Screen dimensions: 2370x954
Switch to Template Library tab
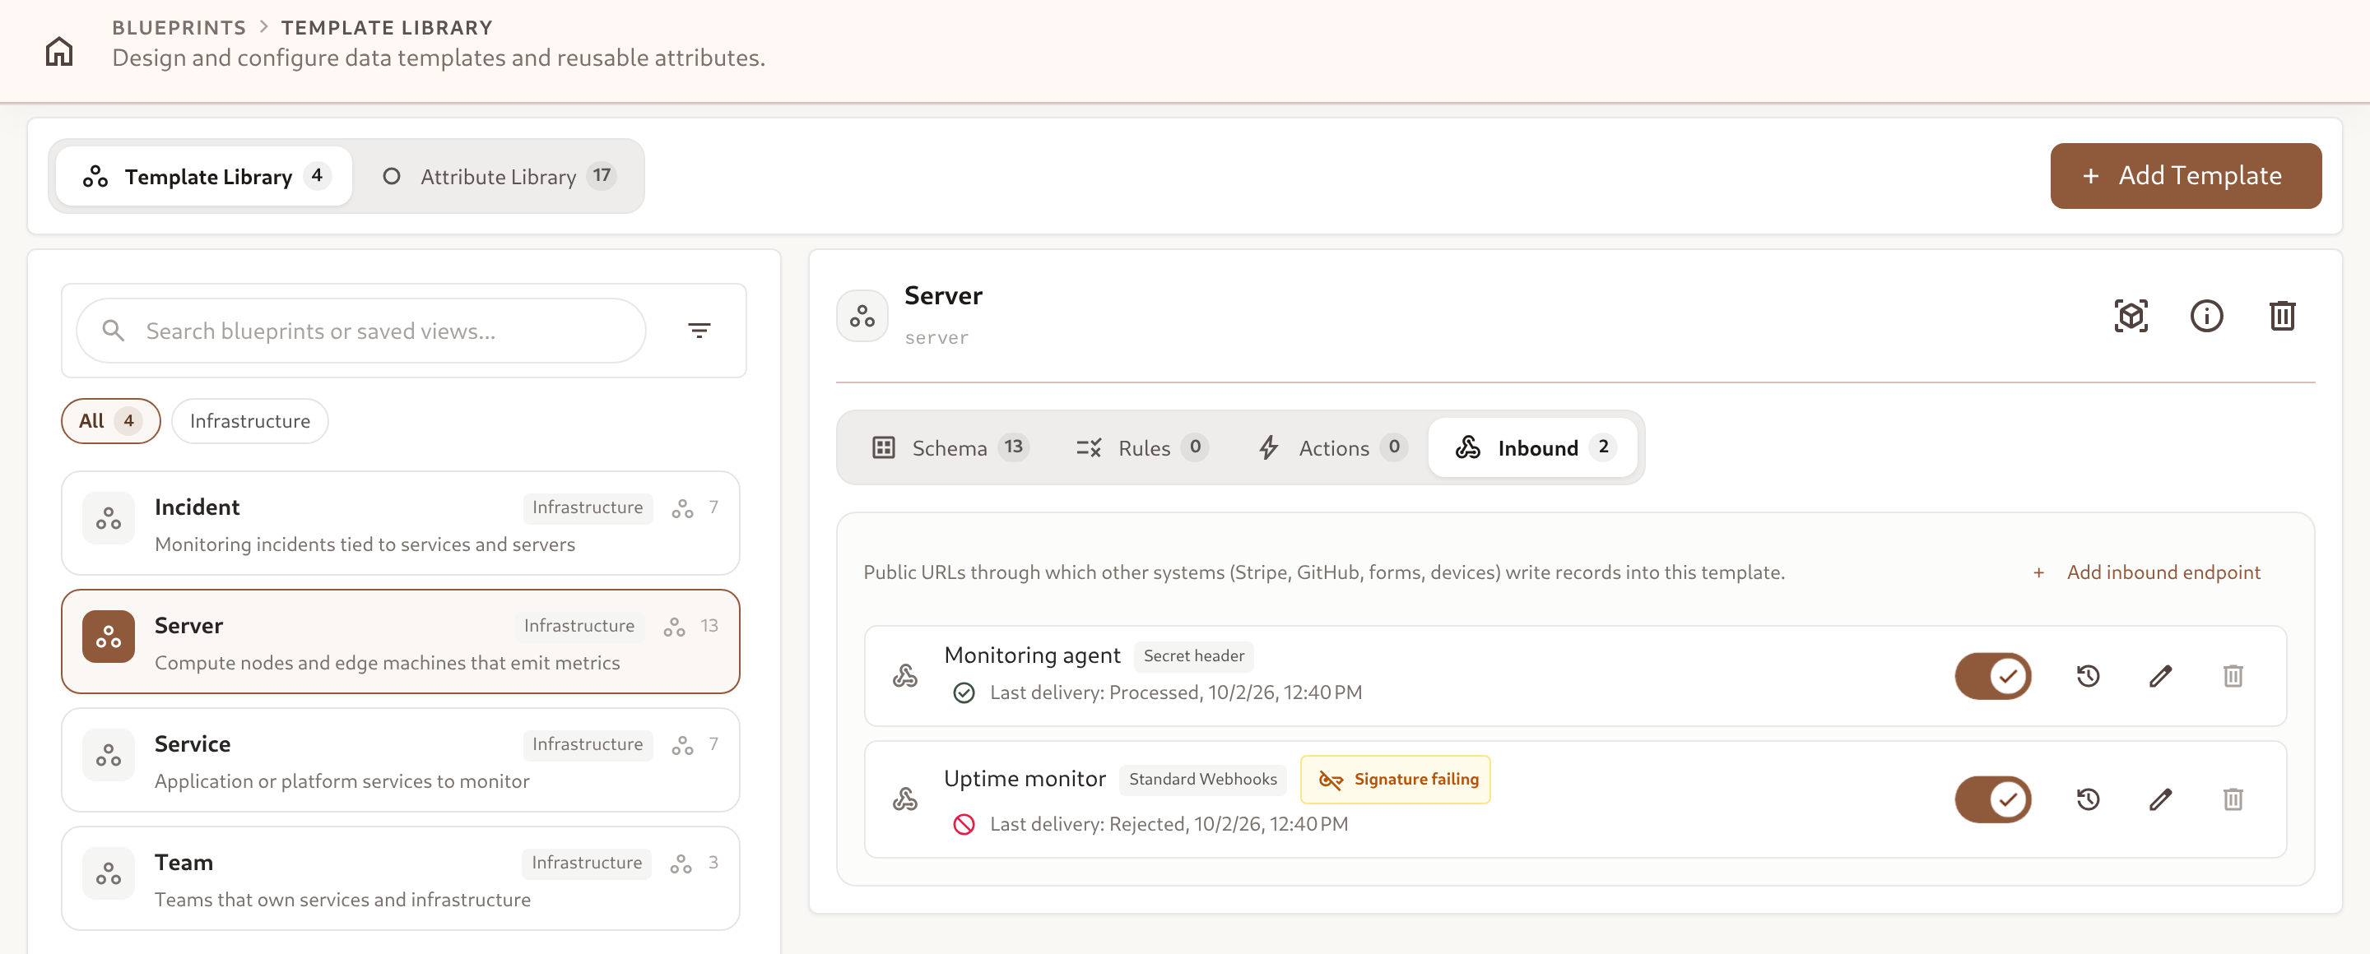pos(204,175)
